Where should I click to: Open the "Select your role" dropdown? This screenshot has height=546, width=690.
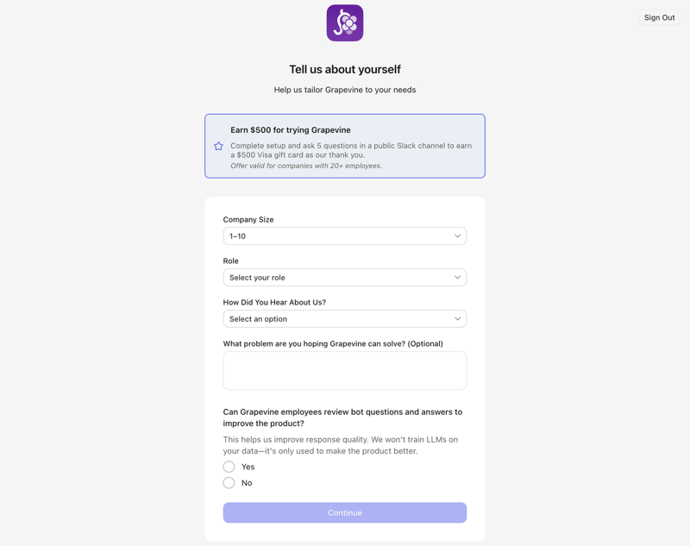point(344,277)
